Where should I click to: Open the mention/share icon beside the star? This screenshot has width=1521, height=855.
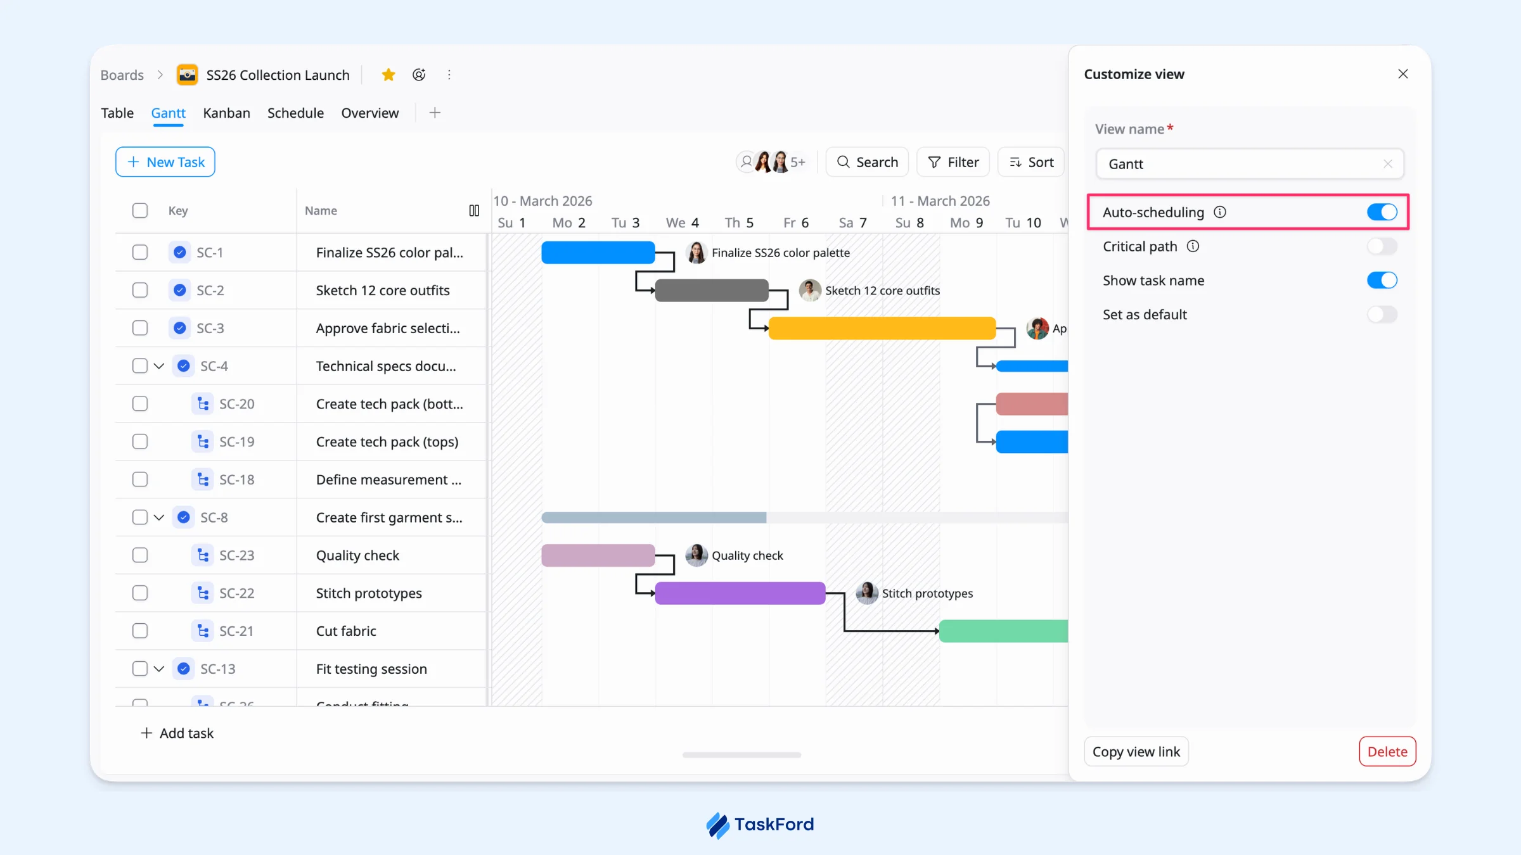419,75
